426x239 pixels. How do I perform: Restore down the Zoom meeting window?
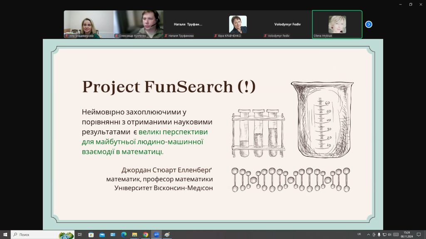[x=411, y=4]
